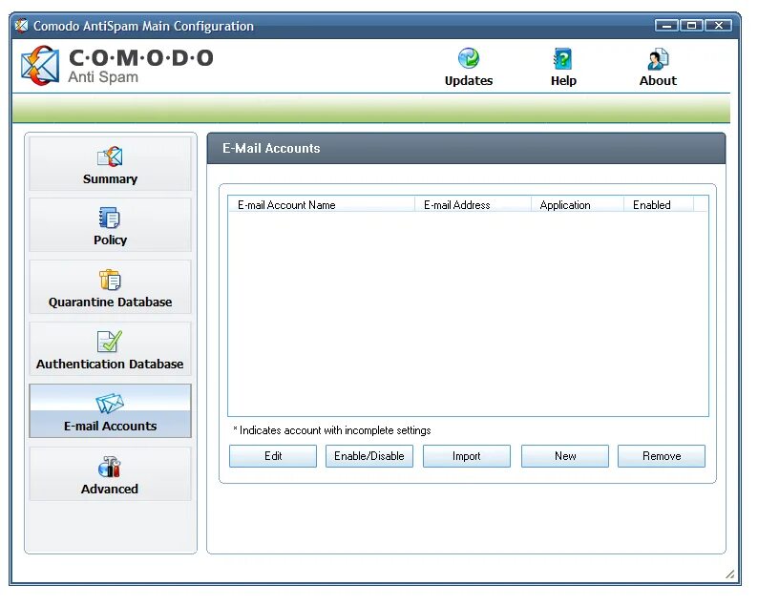Click the window resize grip corner
Screen dimensions: 758x605
pyautogui.click(x=730, y=574)
